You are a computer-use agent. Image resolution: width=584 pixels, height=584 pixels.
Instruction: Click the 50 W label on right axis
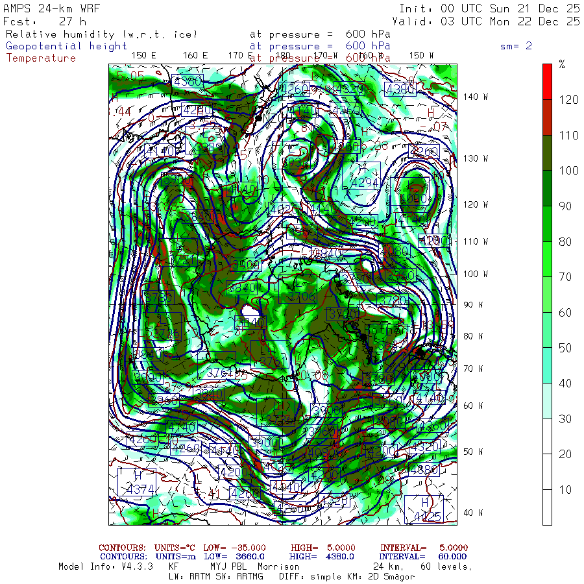click(x=473, y=452)
